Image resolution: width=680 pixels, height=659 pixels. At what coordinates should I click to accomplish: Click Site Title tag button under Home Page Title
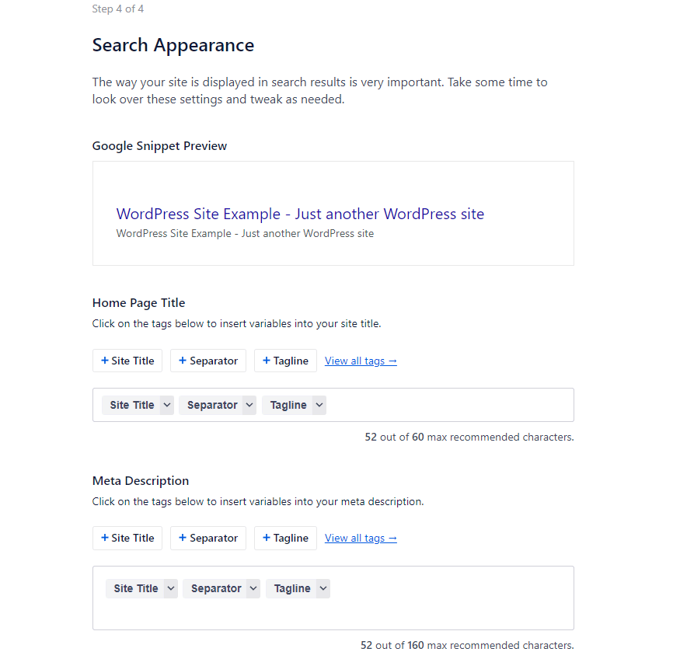coord(127,361)
